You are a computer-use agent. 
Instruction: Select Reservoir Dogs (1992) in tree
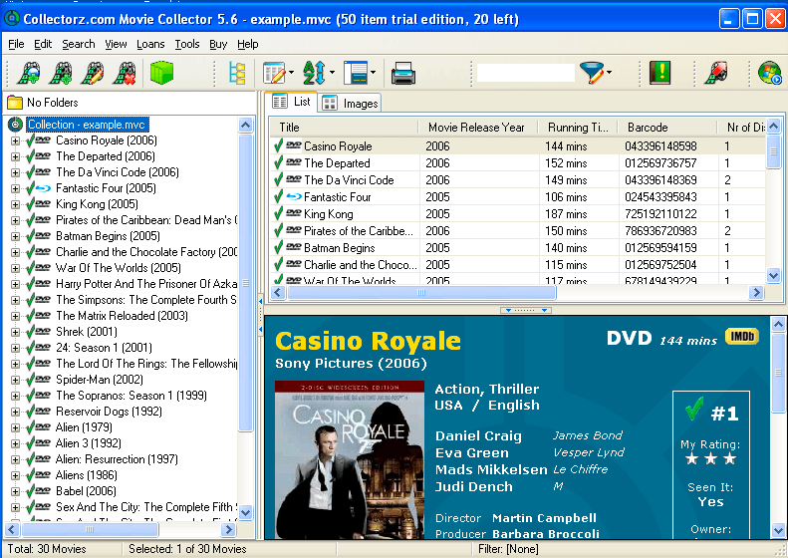(109, 412)
